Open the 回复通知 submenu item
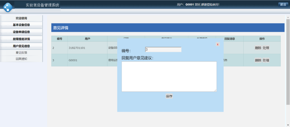 pyautogui.click(x=21, y=59)
